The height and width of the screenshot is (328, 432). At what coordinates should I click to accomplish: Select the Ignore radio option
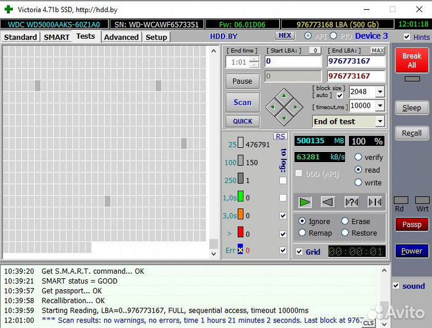click(x=302, y=221)
